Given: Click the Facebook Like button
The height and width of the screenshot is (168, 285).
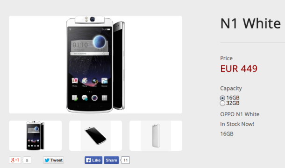Looking at the screenshot, I should (x=93, y=160).
